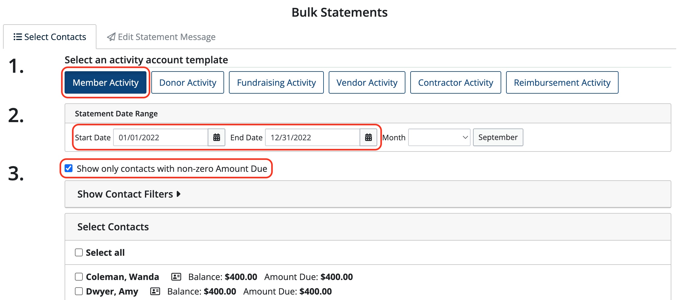The height and width of the screenshot is (300, 678).
Task: Choose Member Activity template
Action: click(106, 82)
